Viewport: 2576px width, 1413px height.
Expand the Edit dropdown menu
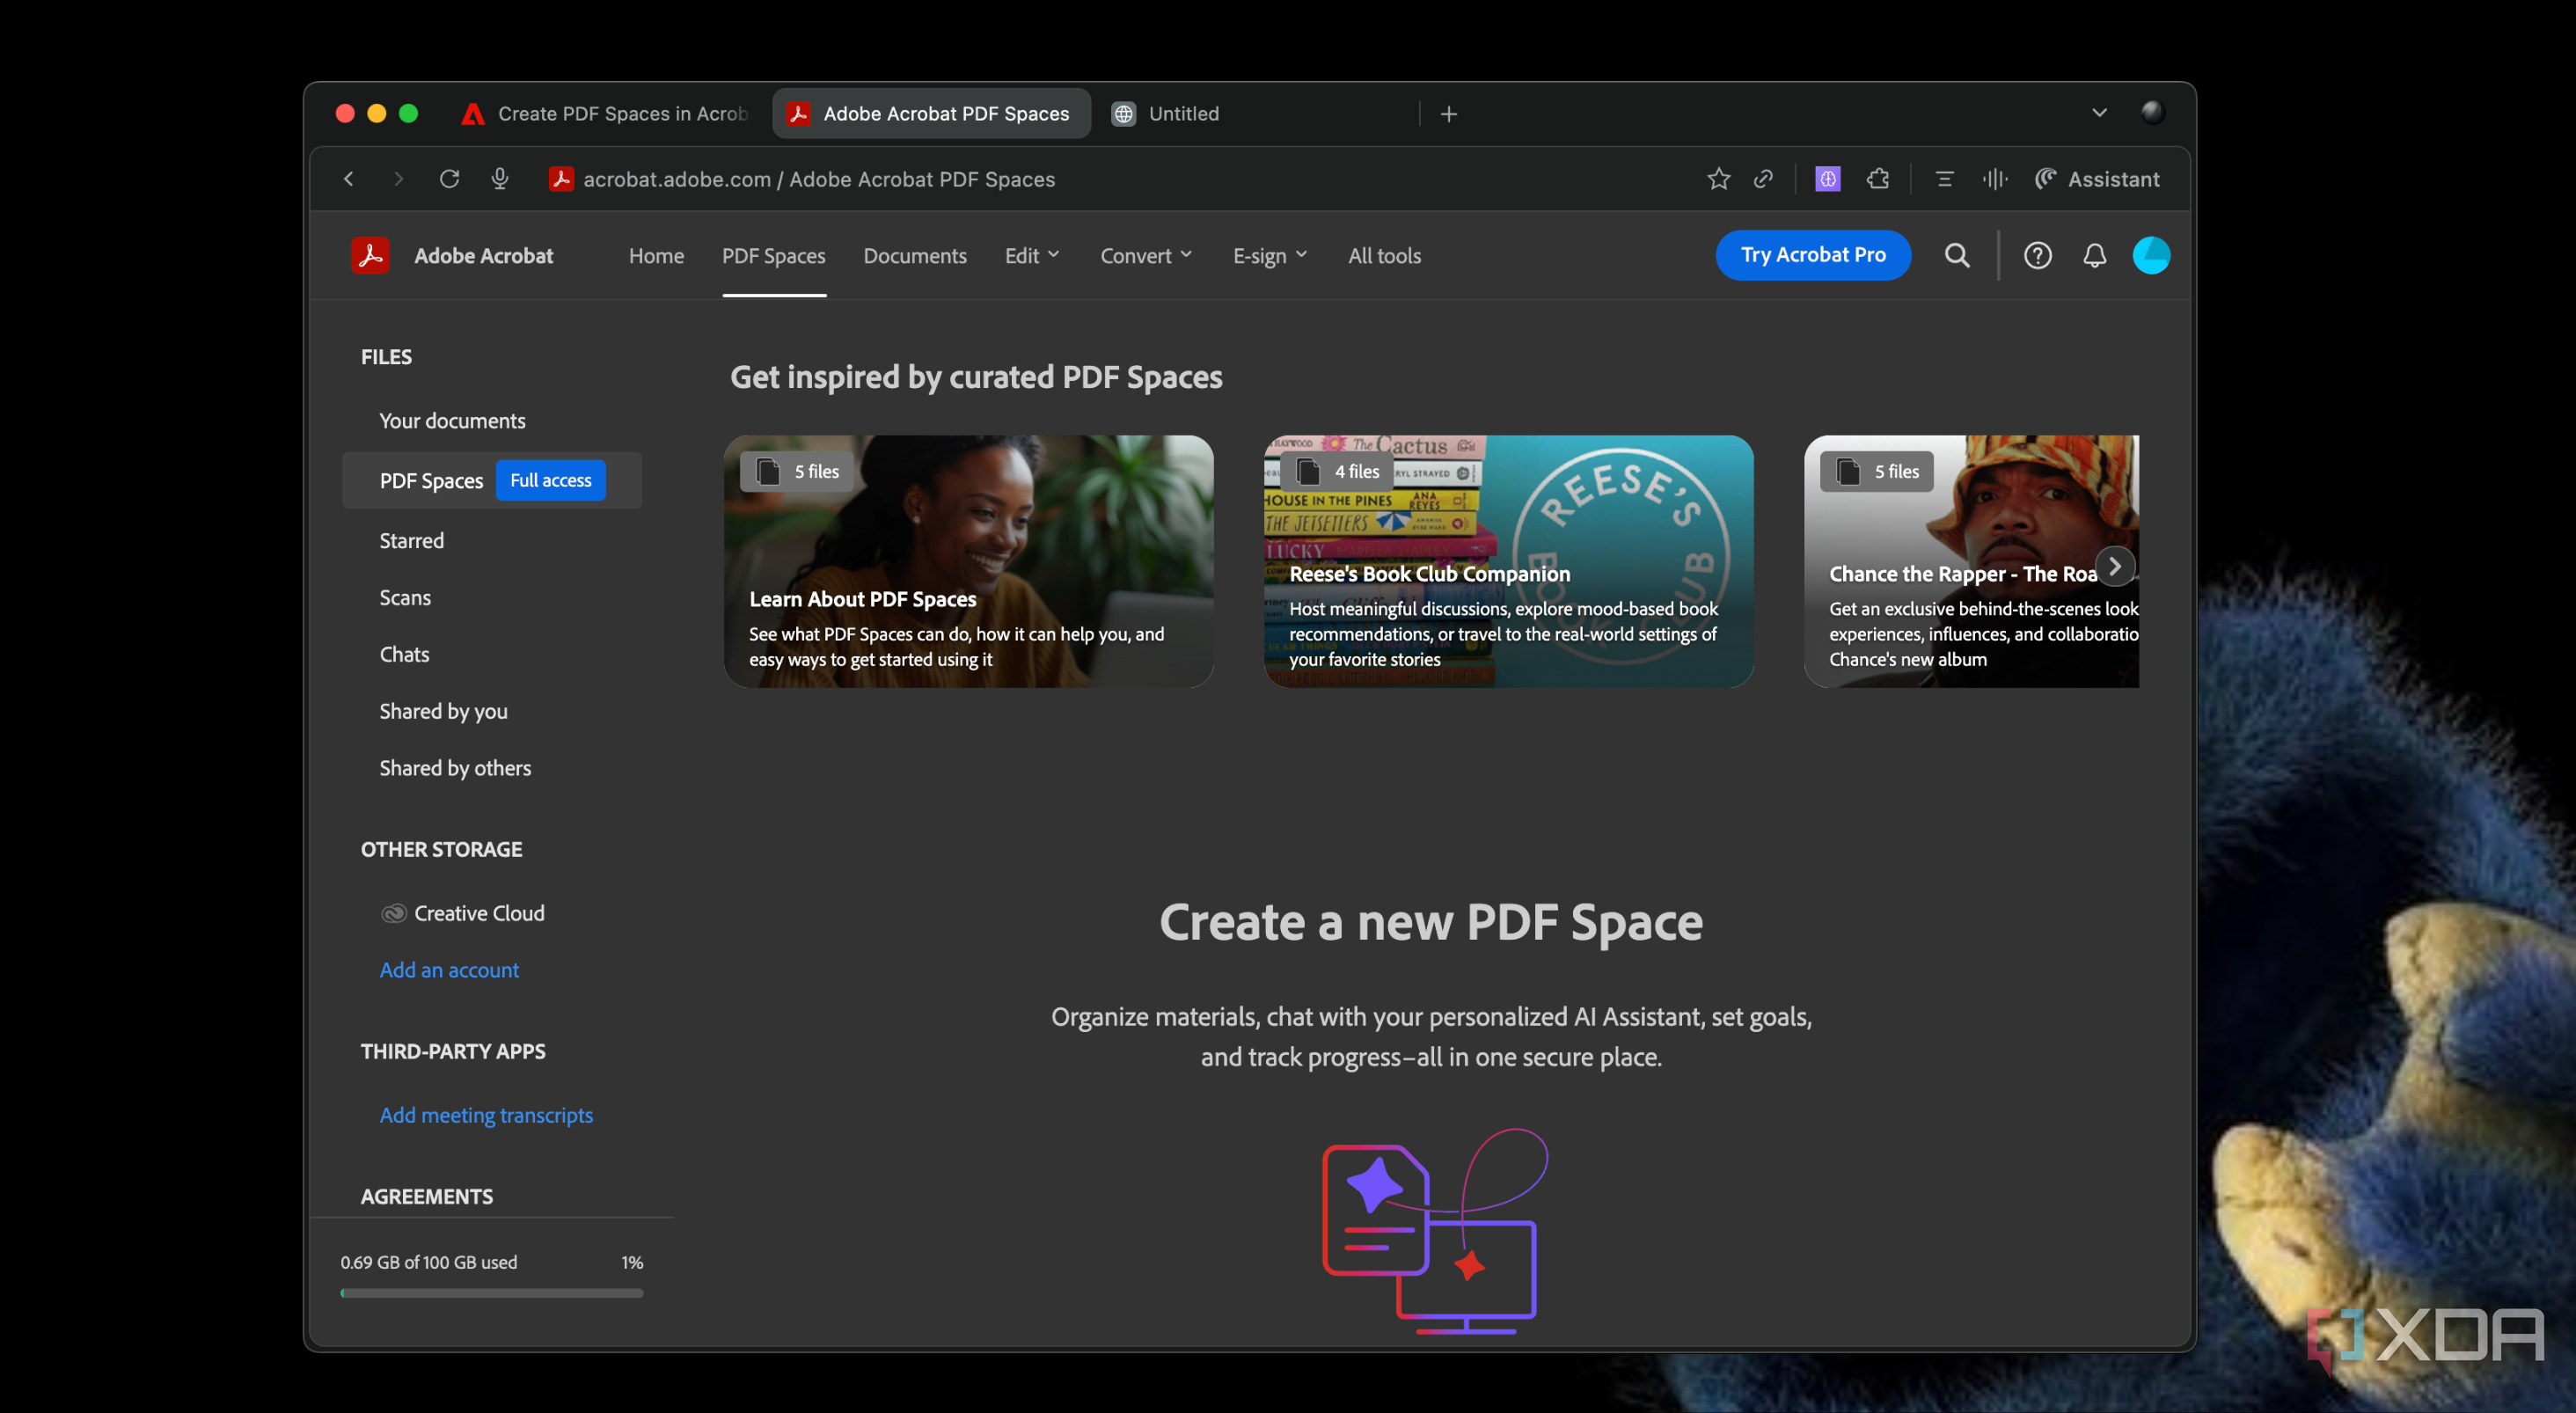[x=1032, y=256]
